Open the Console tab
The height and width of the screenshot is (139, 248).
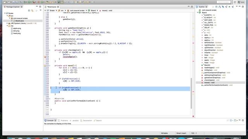click(x=50, y=120)
